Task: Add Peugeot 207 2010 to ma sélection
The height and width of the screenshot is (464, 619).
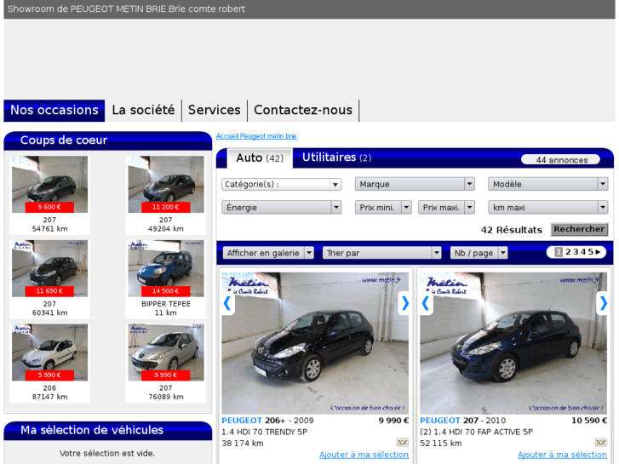Action: (562, 455)
